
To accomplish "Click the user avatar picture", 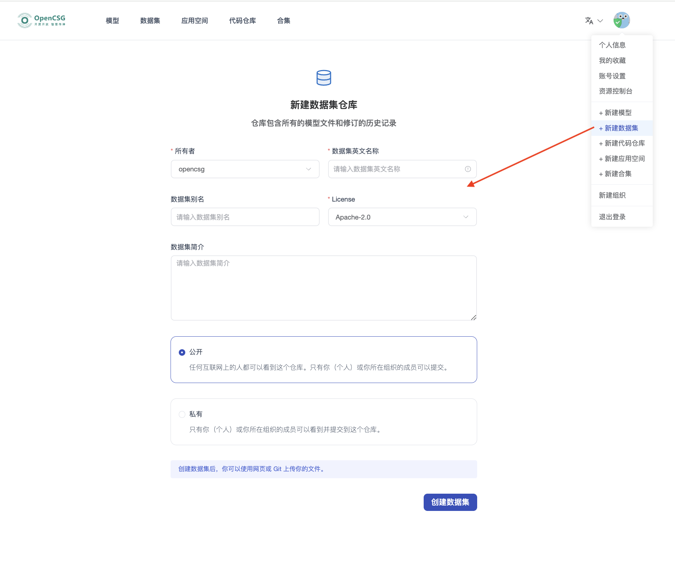I will click(622, 20).
